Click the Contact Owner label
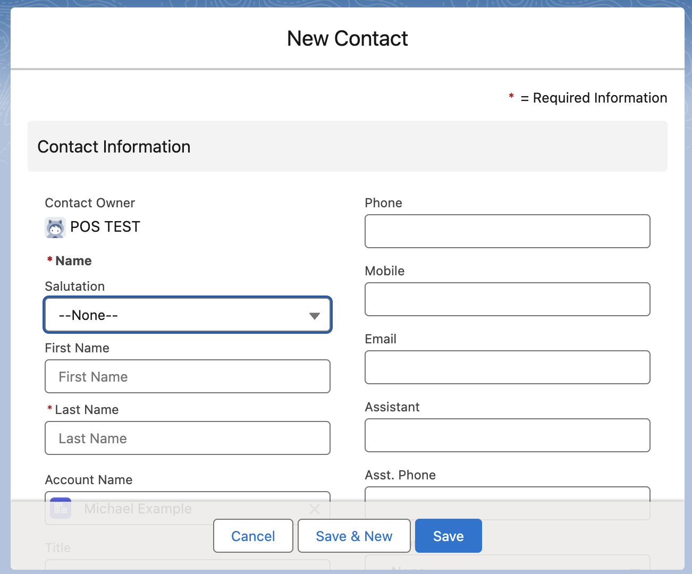This screenshot has width=692, height=574. click(x=90, y=203)
